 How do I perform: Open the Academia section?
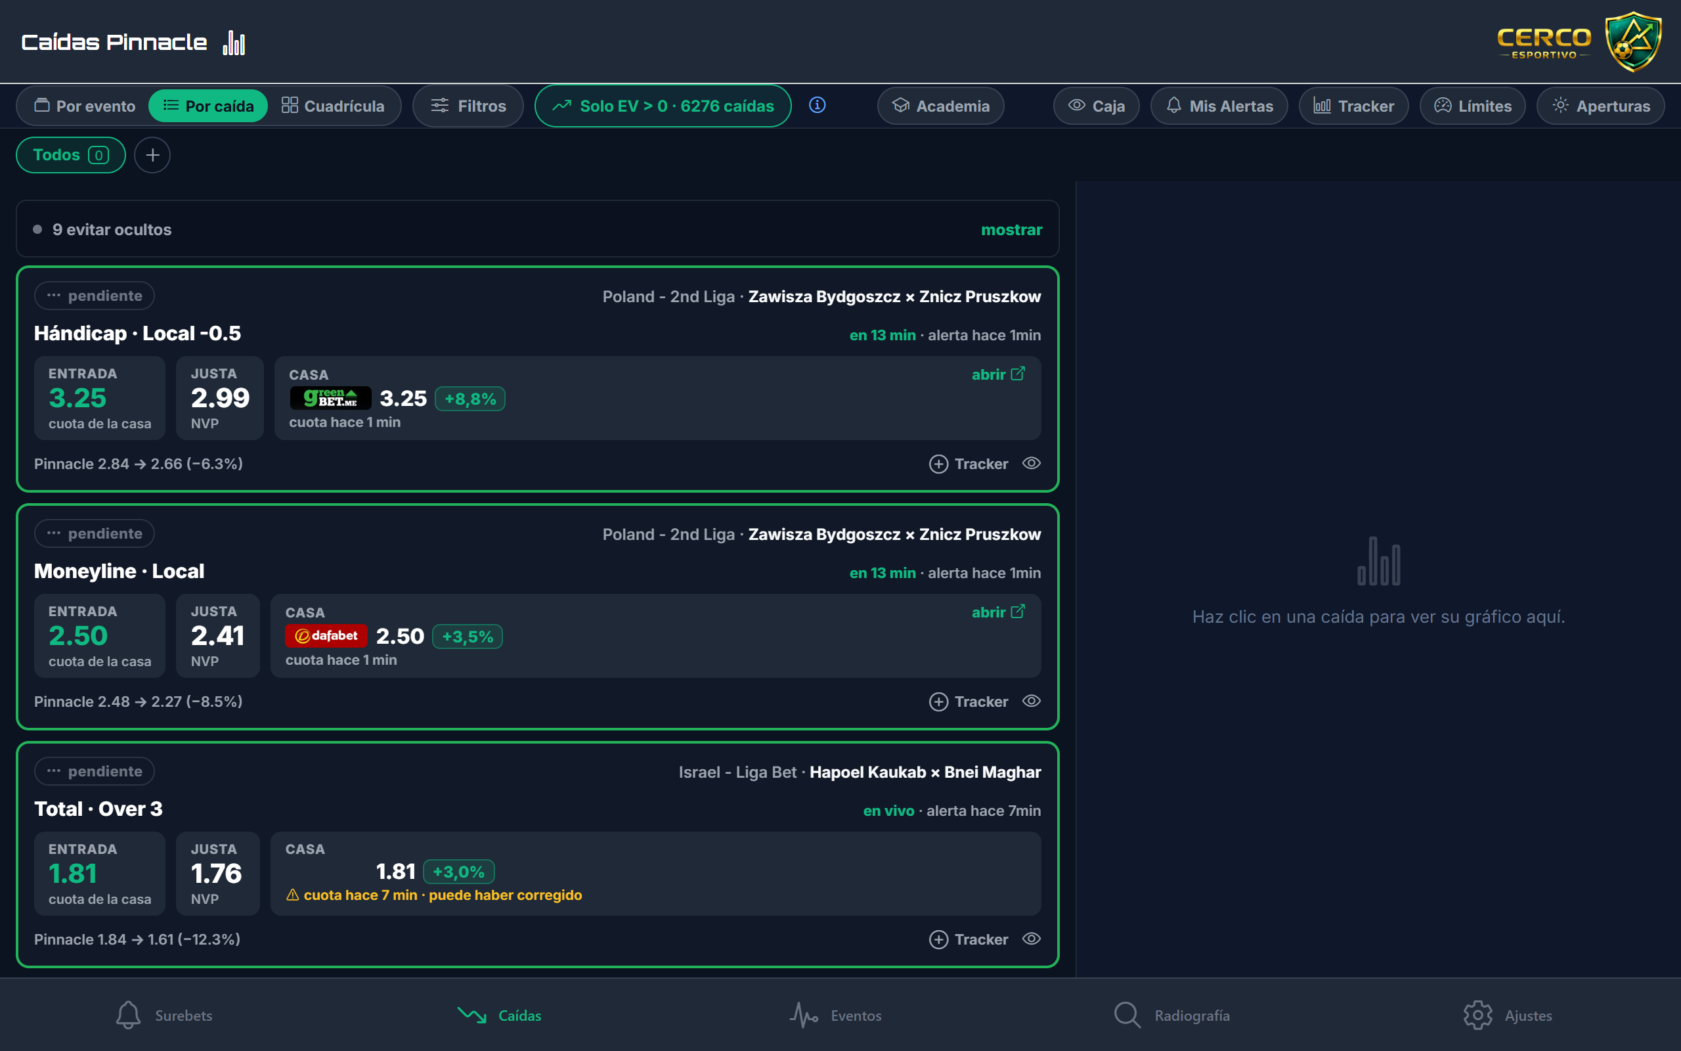tap(940, 106)
